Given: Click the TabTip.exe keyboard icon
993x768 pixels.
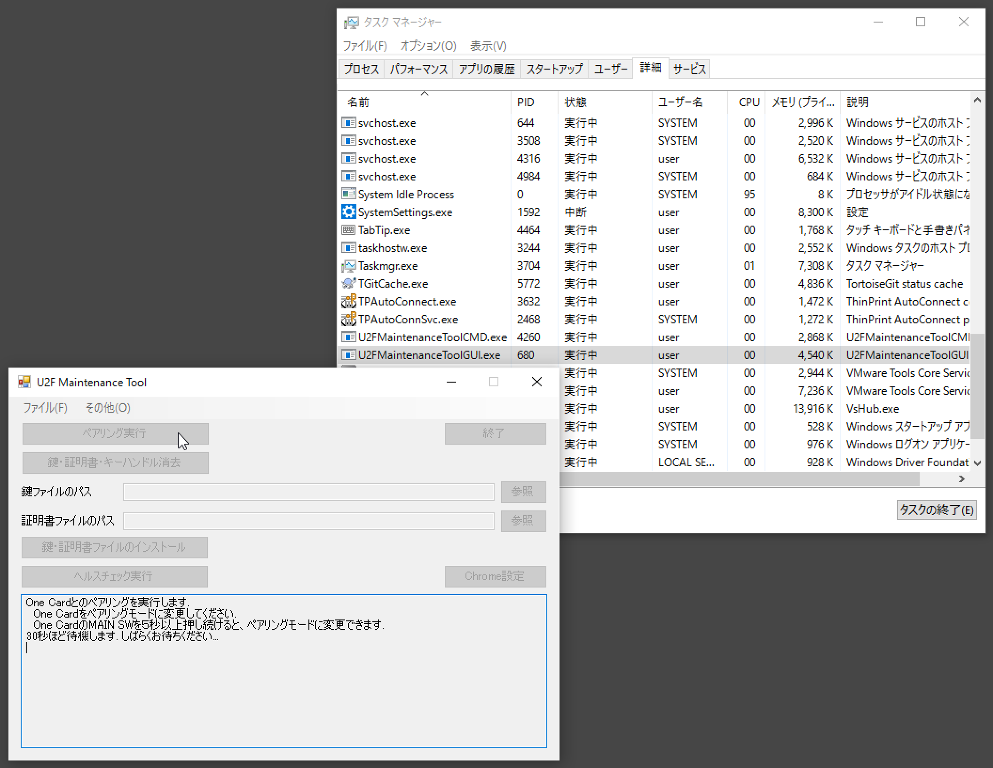Looking at the screenshot, I should (x=348, y=230).
